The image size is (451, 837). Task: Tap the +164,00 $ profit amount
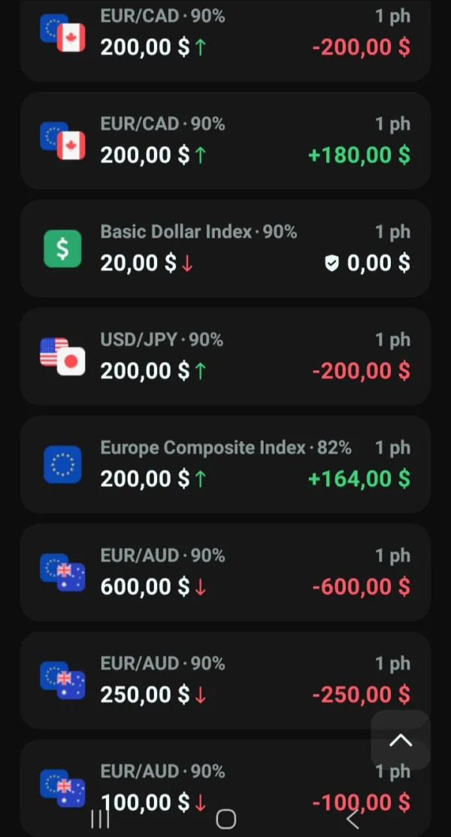point(359,479)
